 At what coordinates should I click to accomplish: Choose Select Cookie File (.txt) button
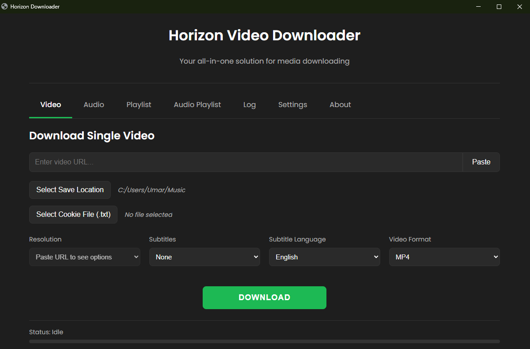coord(73,215)
